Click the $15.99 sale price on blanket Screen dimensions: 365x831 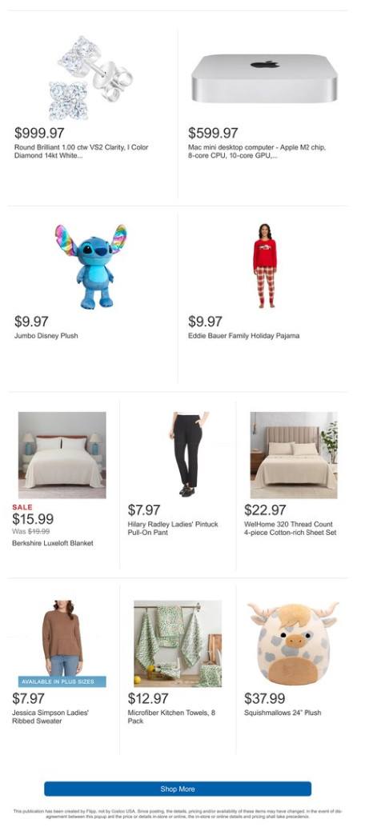(33, 519)
